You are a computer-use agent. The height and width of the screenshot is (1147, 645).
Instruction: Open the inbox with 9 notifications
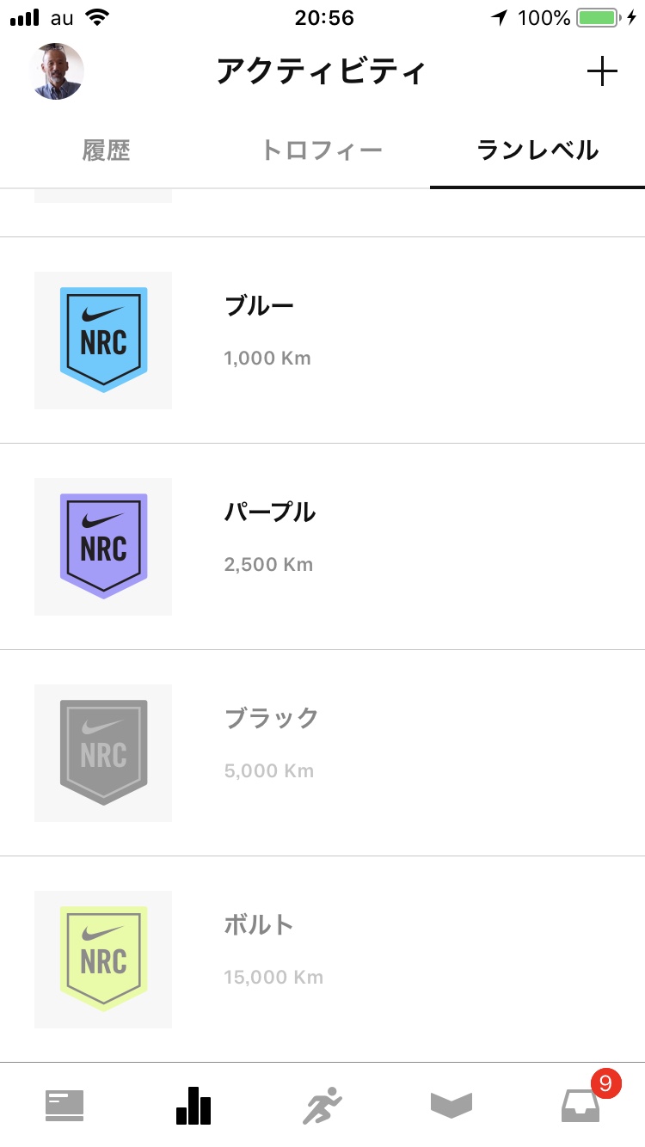click(x=580, y=1106)
